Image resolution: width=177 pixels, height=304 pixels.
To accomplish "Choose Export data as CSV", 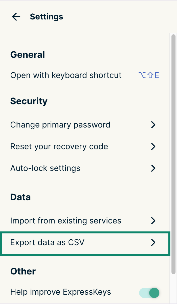I will [85, 242].
